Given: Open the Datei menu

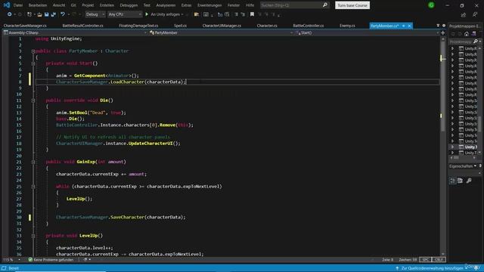Looking at the screenshot, I should [18, 5].
